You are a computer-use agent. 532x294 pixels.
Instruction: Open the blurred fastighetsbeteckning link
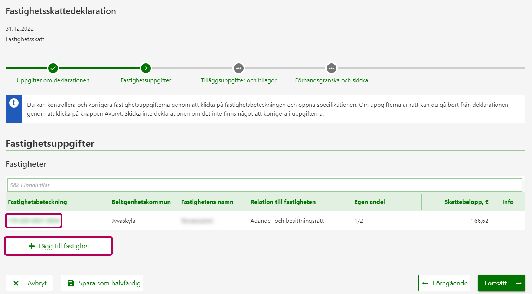coord(33,221)
